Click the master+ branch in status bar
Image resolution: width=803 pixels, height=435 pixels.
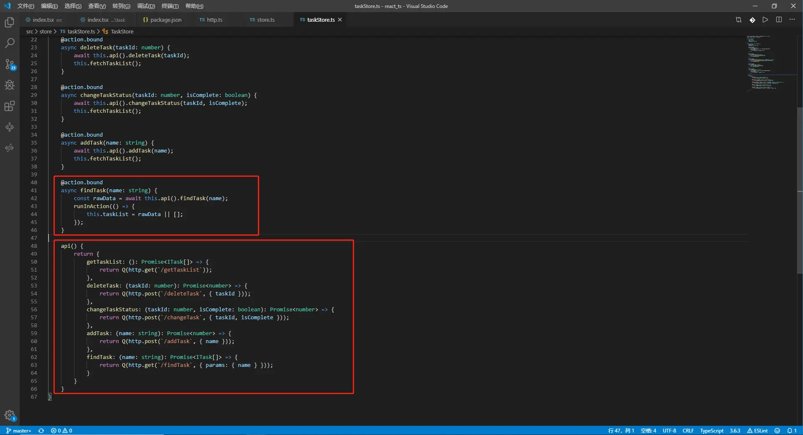coord(19,430)
